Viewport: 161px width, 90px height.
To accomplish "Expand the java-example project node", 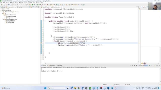I will point(1,9).
